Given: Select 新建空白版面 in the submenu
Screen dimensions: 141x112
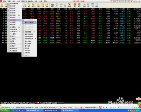Looking at the screenshot, I should point(29,22).
